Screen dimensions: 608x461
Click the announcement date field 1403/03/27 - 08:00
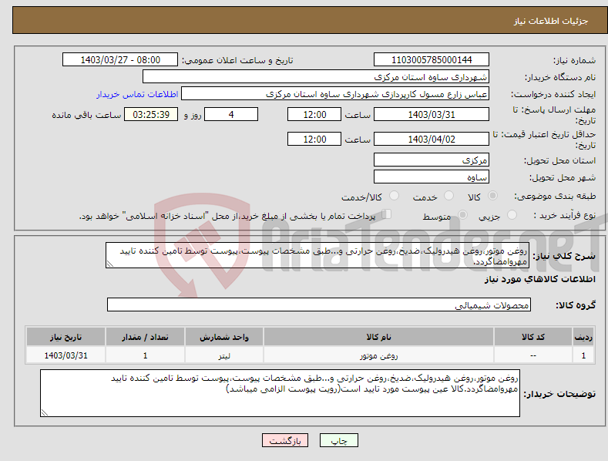click(x=120, y=60)
